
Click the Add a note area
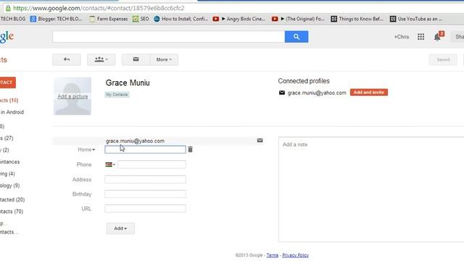click(x=371, y=189)
